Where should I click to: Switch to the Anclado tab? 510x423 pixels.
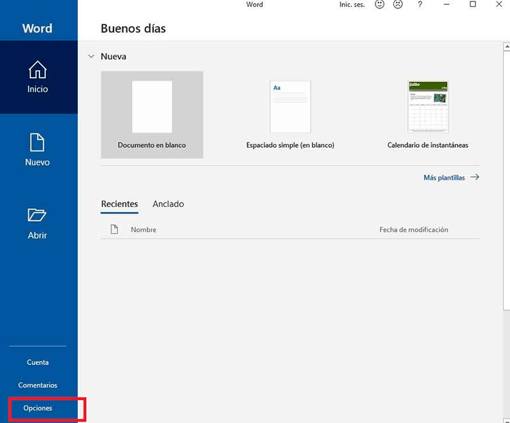click(168, 204)
